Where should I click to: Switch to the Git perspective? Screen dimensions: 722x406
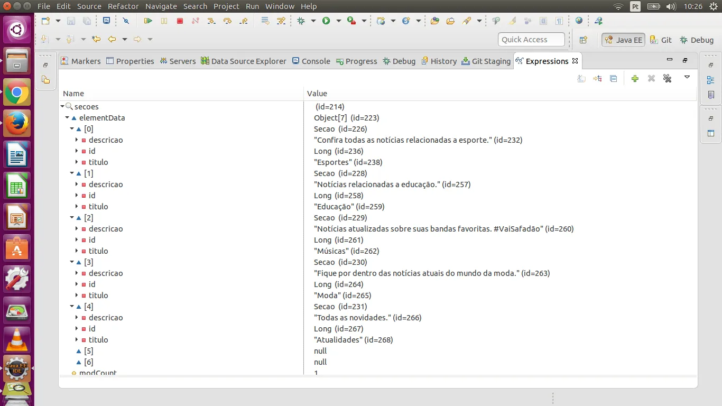(x=661, y=40)
